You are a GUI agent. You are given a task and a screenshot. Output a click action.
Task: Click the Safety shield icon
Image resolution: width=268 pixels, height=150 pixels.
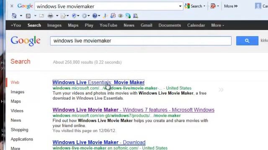tap(74, 16)
